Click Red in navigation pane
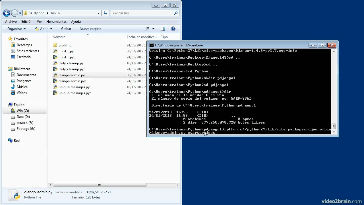364x205 pixels. tap(16, 141)
